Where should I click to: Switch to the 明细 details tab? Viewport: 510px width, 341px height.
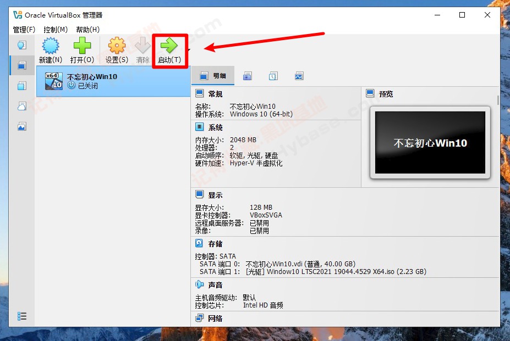pyautogui.click(x=213, y=75)
